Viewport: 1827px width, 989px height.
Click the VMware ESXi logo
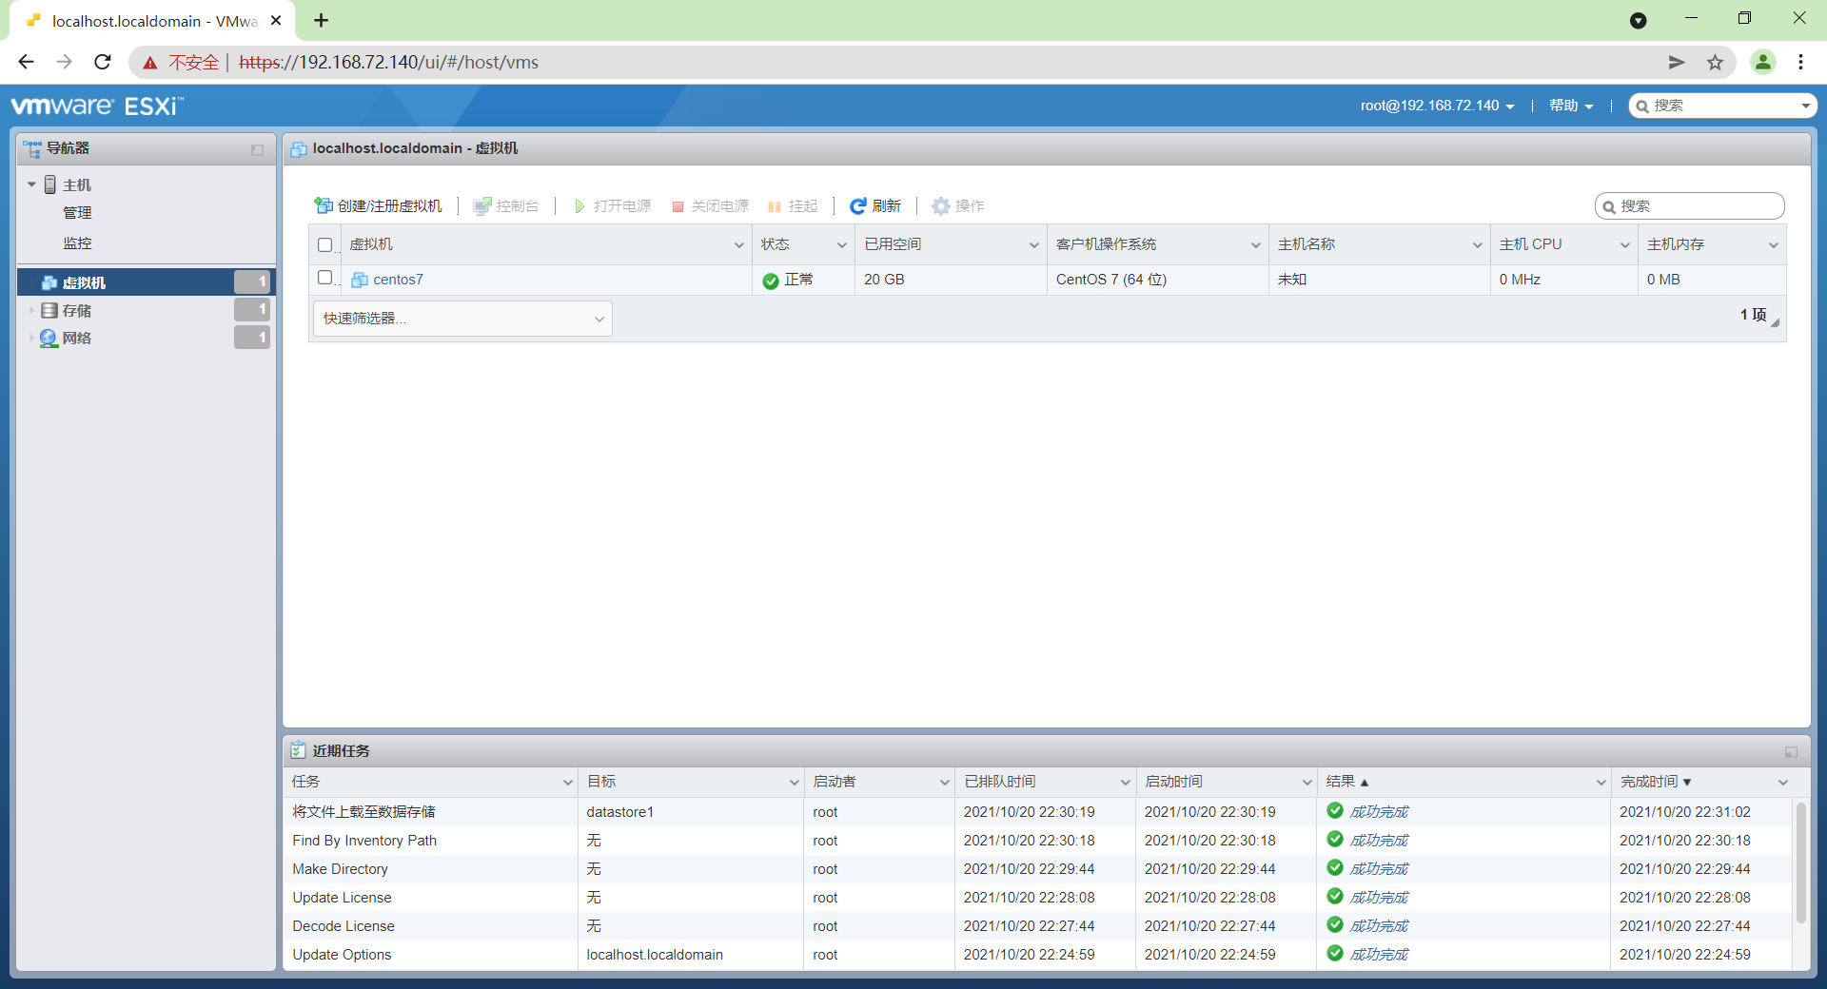tap(97, 106)
